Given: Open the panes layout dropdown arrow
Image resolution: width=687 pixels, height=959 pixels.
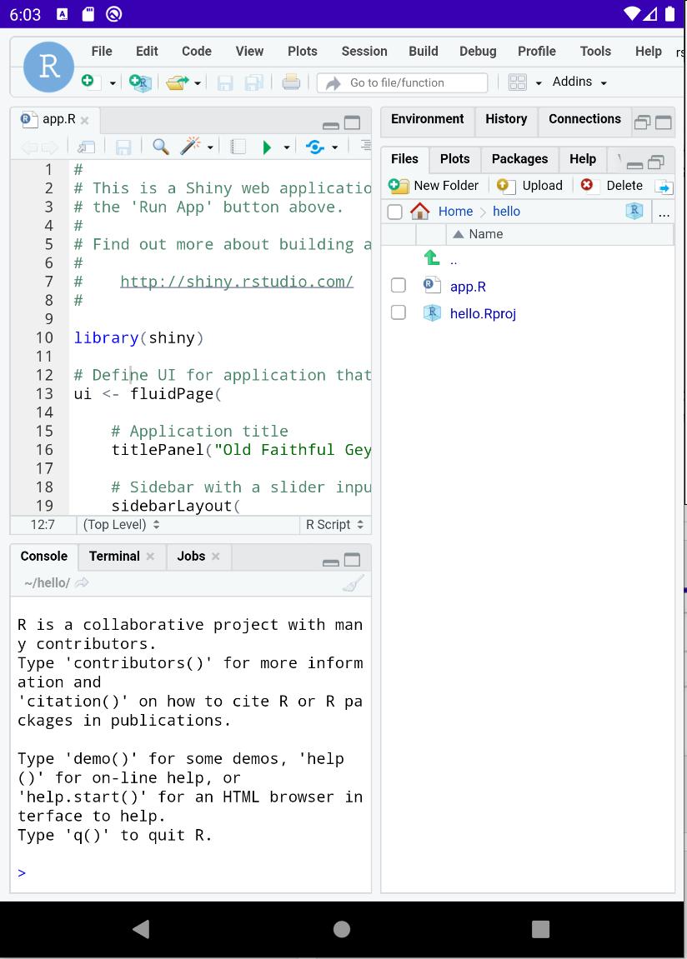Looking at the screenshot, I should pyautogui.click(x=539, y=82).
